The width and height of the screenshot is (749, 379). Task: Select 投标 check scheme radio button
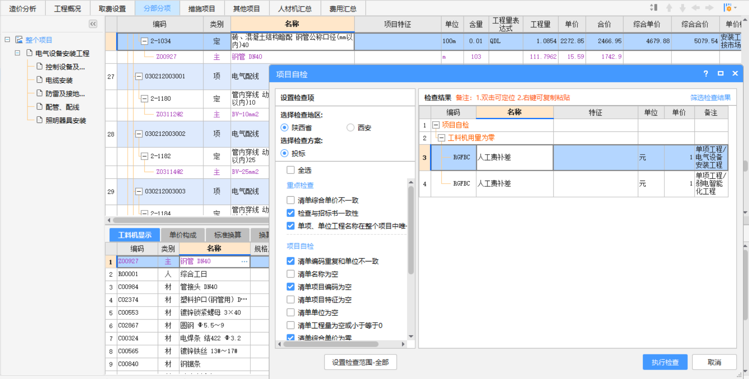click(284, 153)
